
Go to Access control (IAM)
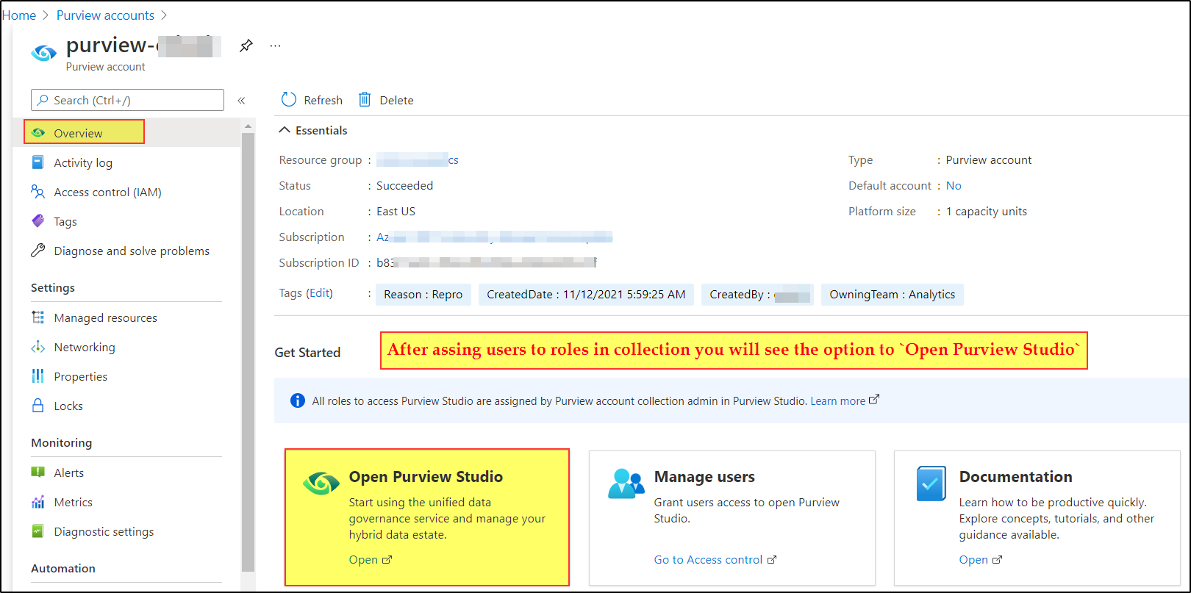[x=107, y=193]
